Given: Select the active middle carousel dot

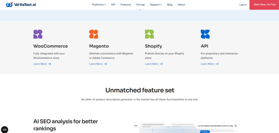Looking at the screenshot, I should 140,10.
